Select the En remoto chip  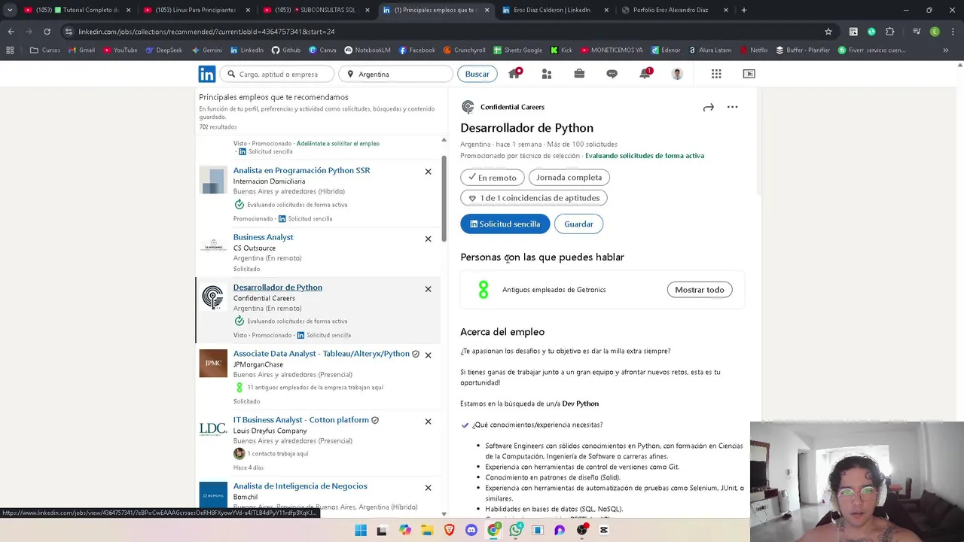[x=492, y=178]
